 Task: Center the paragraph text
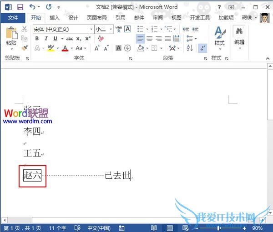pos(149,39)
